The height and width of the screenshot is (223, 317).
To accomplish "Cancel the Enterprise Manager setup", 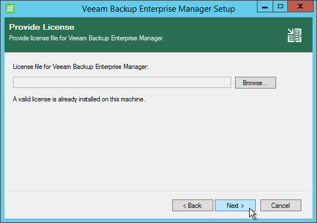I will coord(281,206).
